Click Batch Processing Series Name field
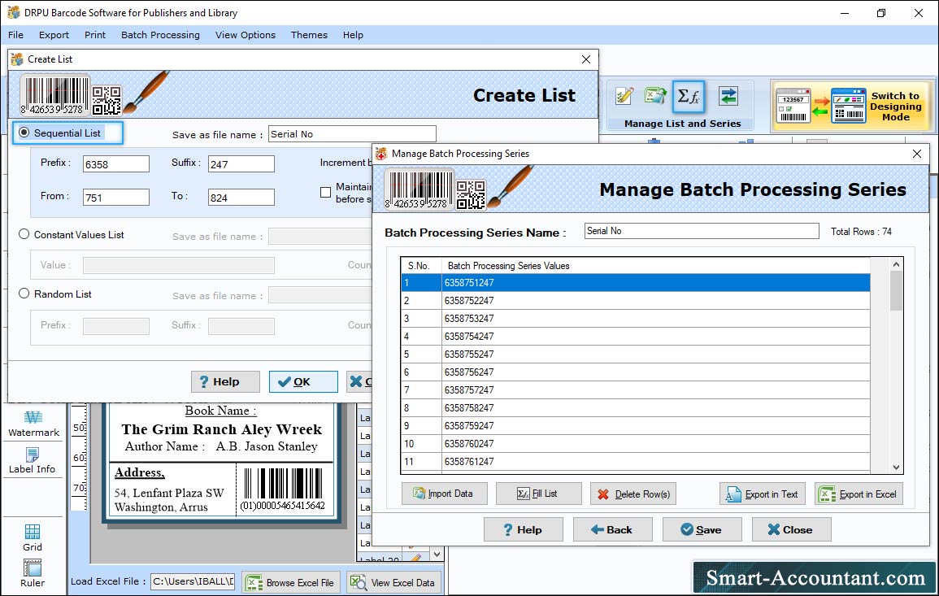Image resolution: width=939 pixels, height=596 pixels. click(702, 231)
